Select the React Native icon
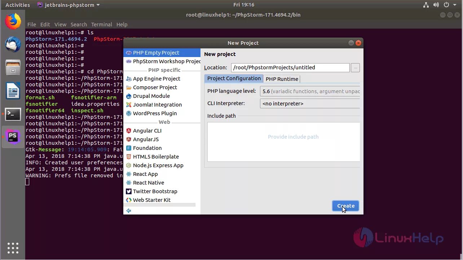 point(129,183)
